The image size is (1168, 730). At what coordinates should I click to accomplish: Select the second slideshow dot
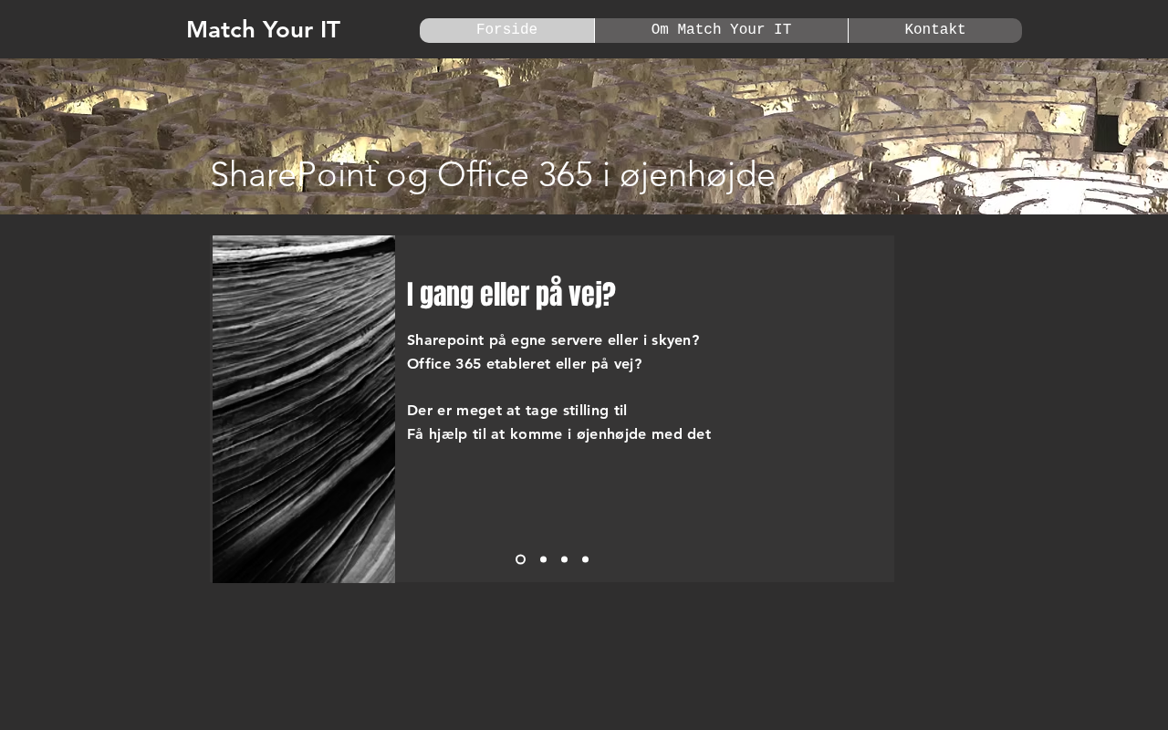(x=543, y=559)
